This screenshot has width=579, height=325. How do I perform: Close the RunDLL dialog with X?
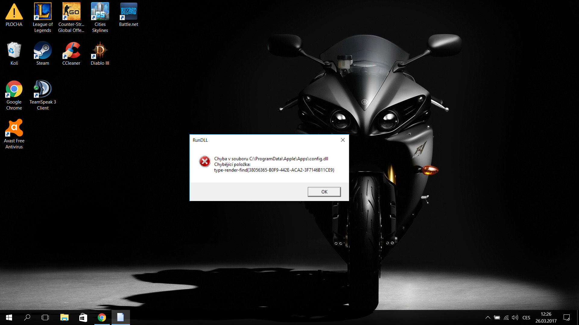(343, 140)
